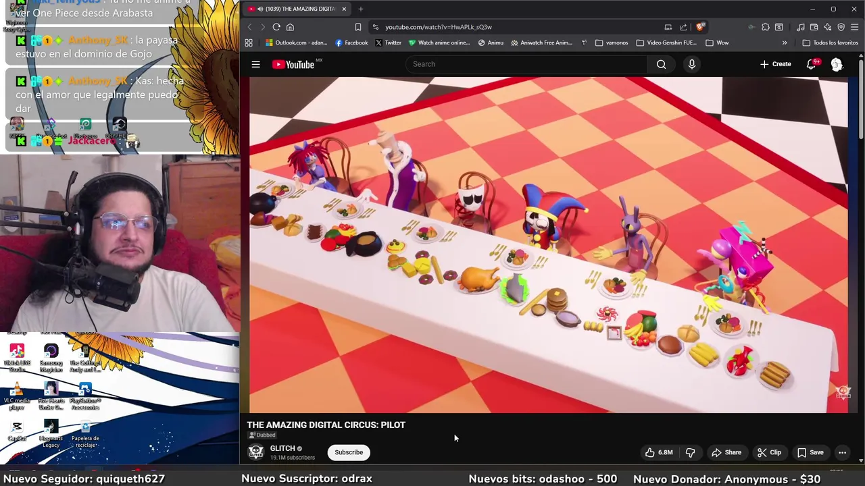Switch to The Amazing Digital Circus tab
This screenshot has width=865, height=486.
297,9
